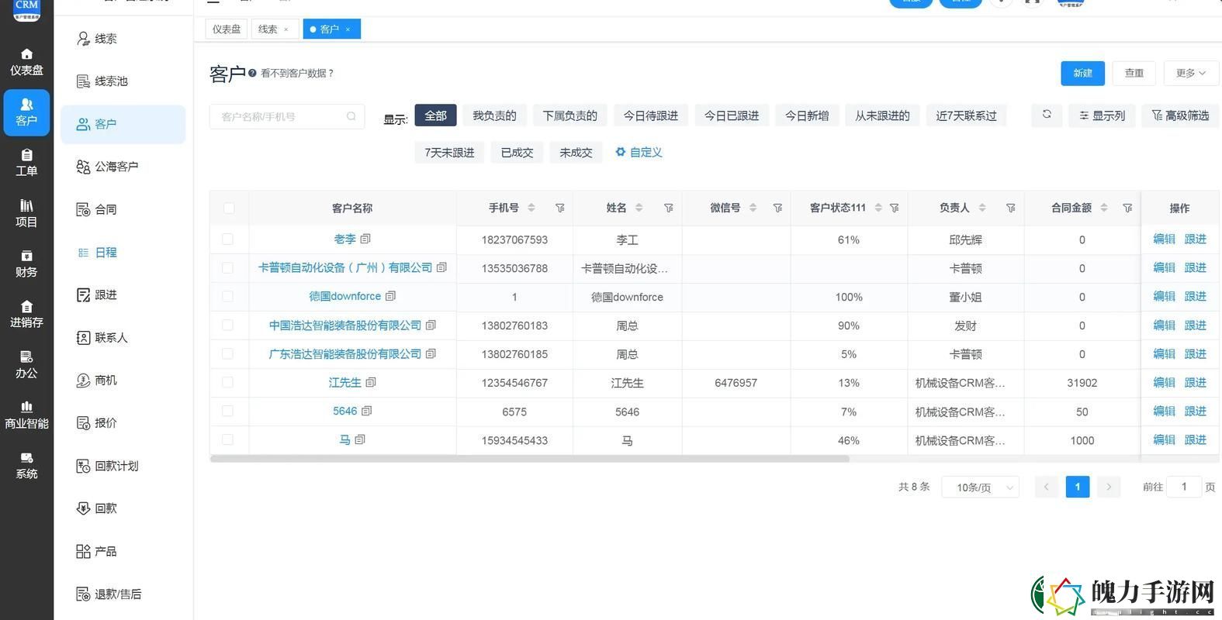Filter by 已成交
Image resolution: width=1222 pixels, height=620 pixels.
[x=517, y=153]
